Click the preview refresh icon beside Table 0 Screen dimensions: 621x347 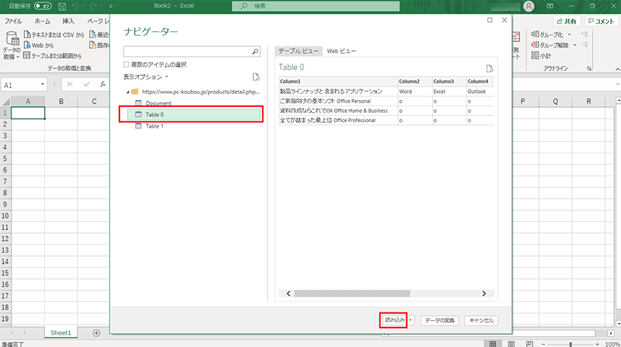click(x=489, y=69)
